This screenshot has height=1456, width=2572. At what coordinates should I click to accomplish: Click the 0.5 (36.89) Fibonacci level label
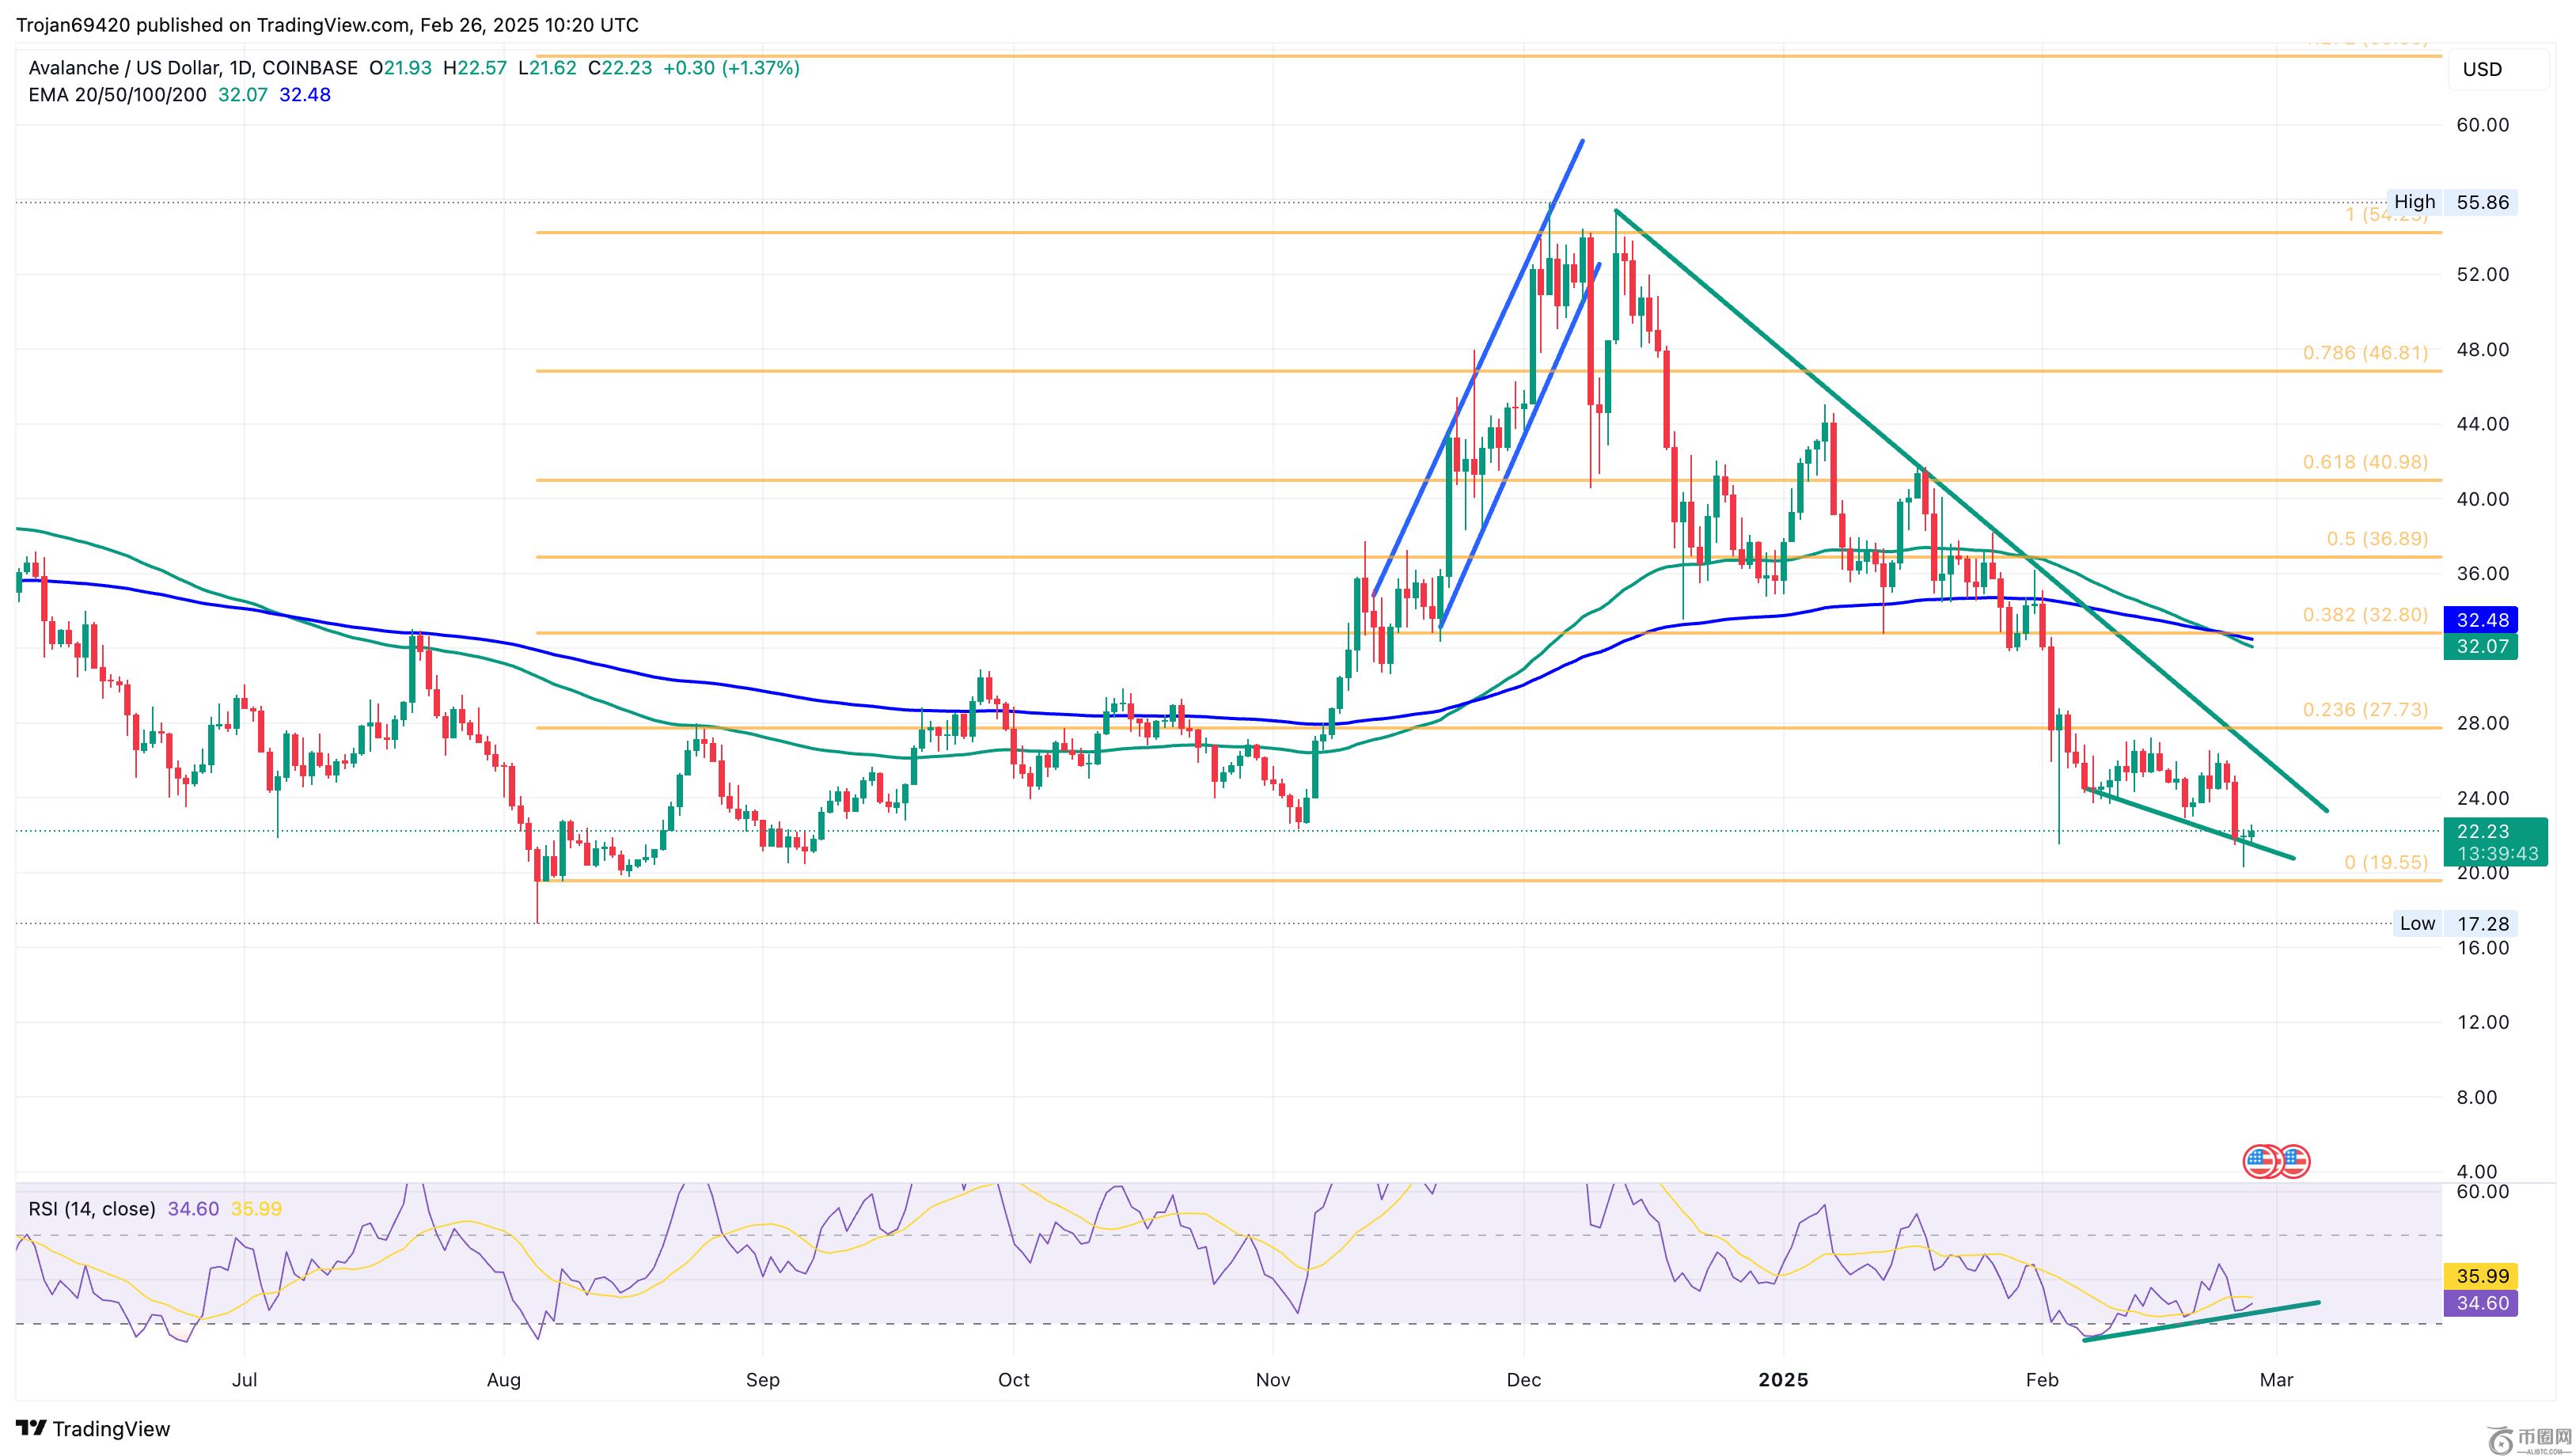(2377, 539)
